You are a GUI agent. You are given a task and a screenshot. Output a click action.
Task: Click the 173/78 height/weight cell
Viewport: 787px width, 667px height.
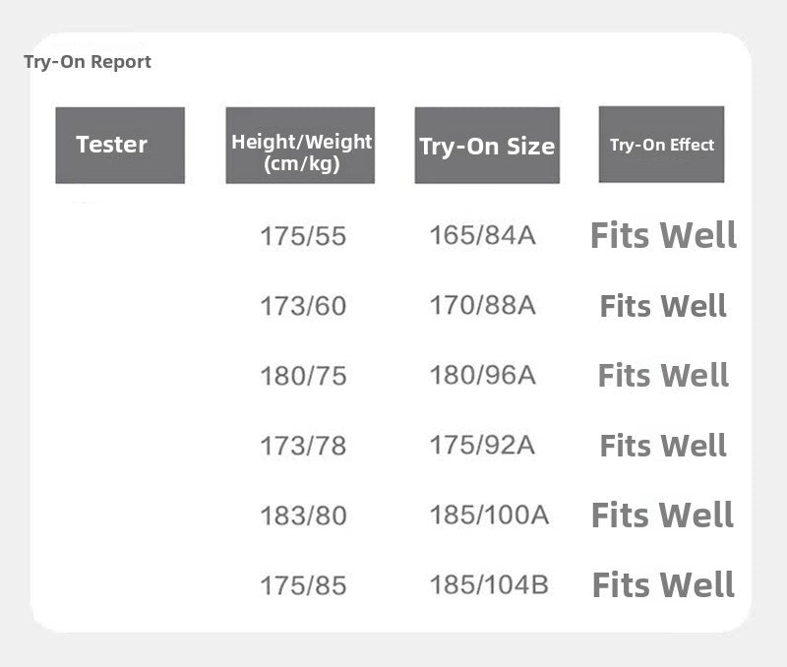tap(303, 447)
